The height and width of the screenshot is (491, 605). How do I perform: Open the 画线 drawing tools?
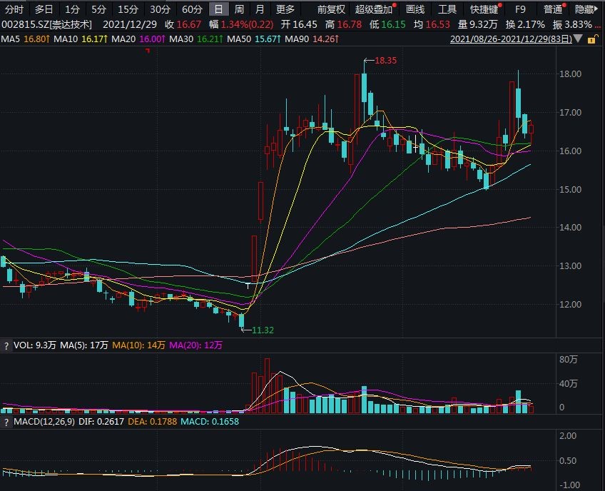tap(415, 9)
